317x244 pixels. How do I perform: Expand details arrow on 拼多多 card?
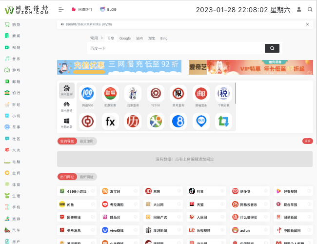point(266,191)
